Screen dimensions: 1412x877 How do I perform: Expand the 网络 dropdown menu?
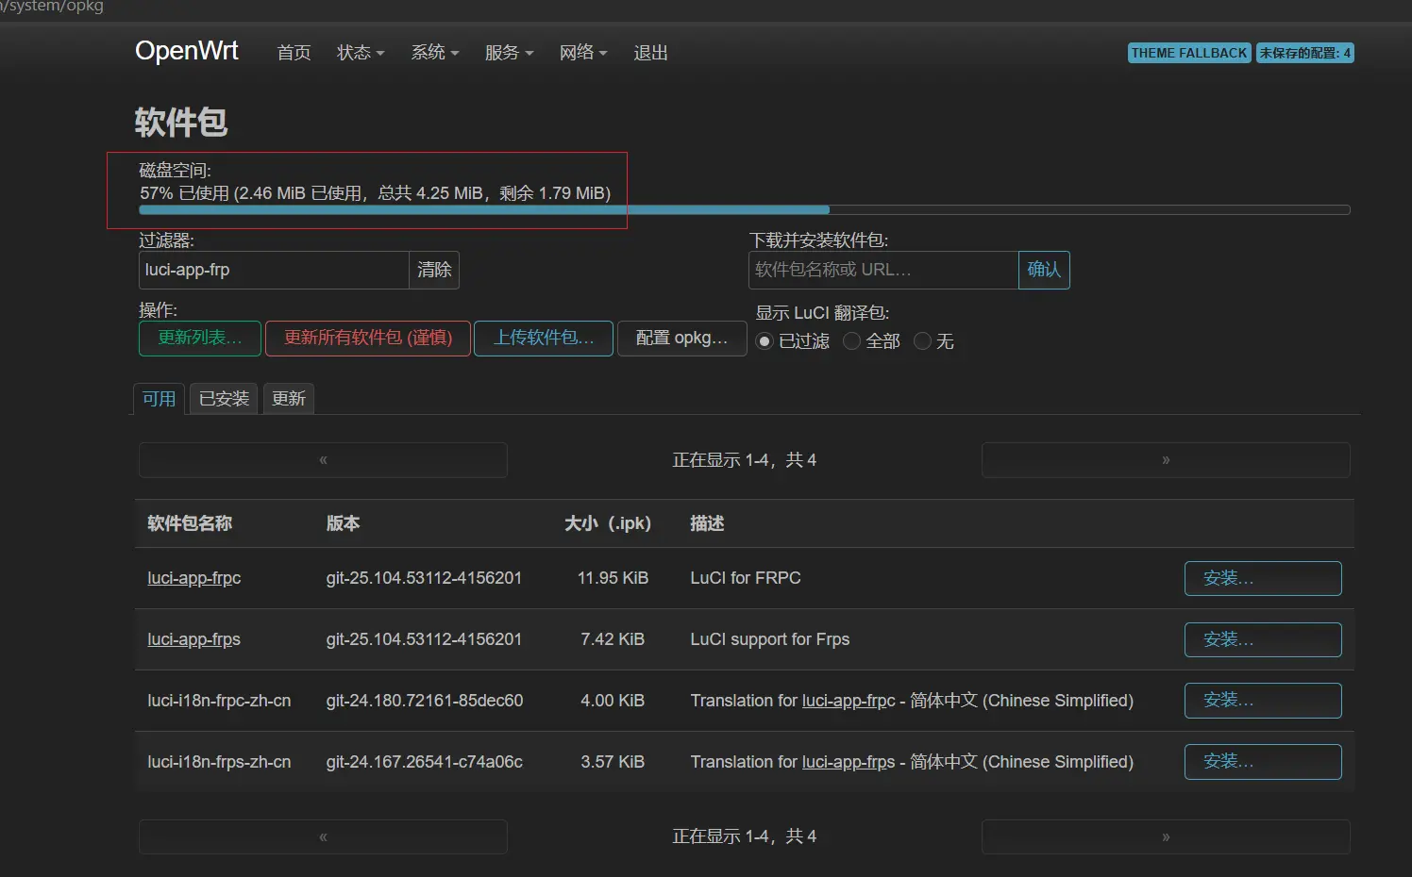[582, 53]
